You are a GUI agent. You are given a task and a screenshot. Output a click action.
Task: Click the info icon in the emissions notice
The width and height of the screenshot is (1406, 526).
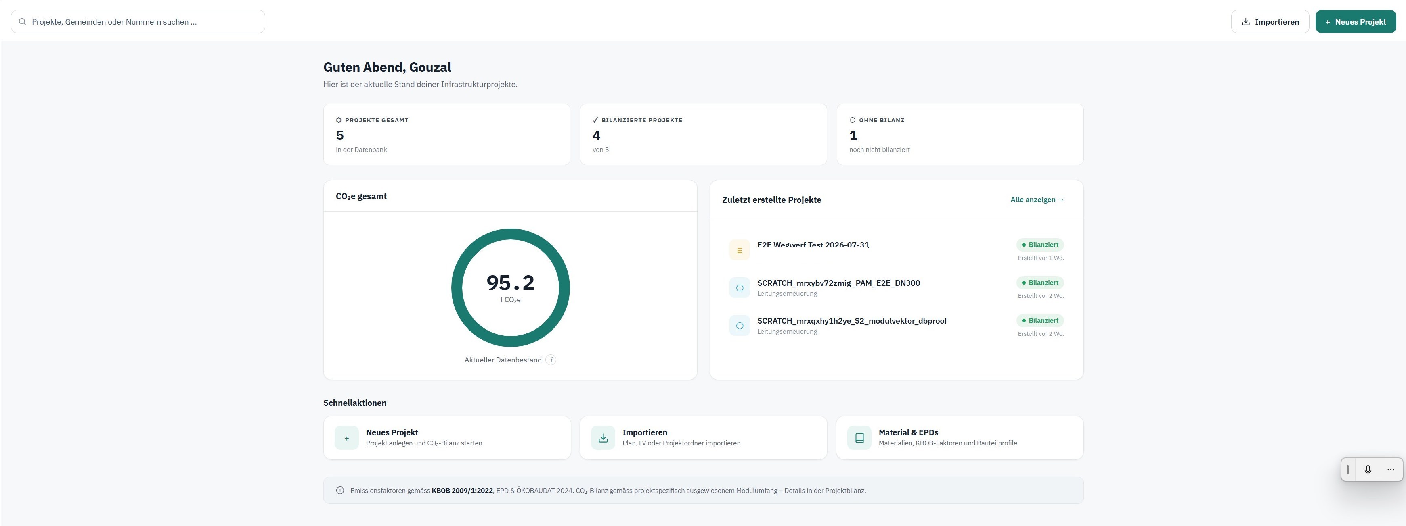pos(340,491)
